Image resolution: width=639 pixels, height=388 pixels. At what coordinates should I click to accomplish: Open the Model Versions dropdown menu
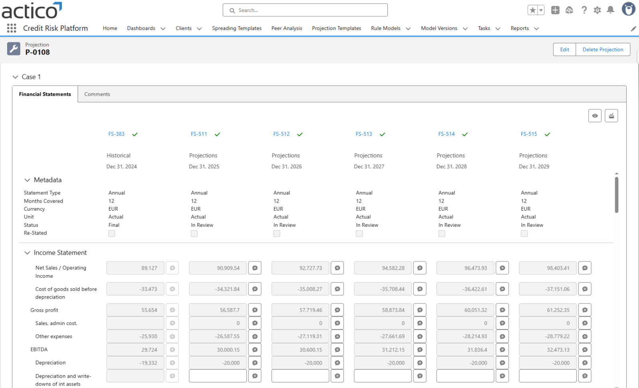tap(443, 28)
